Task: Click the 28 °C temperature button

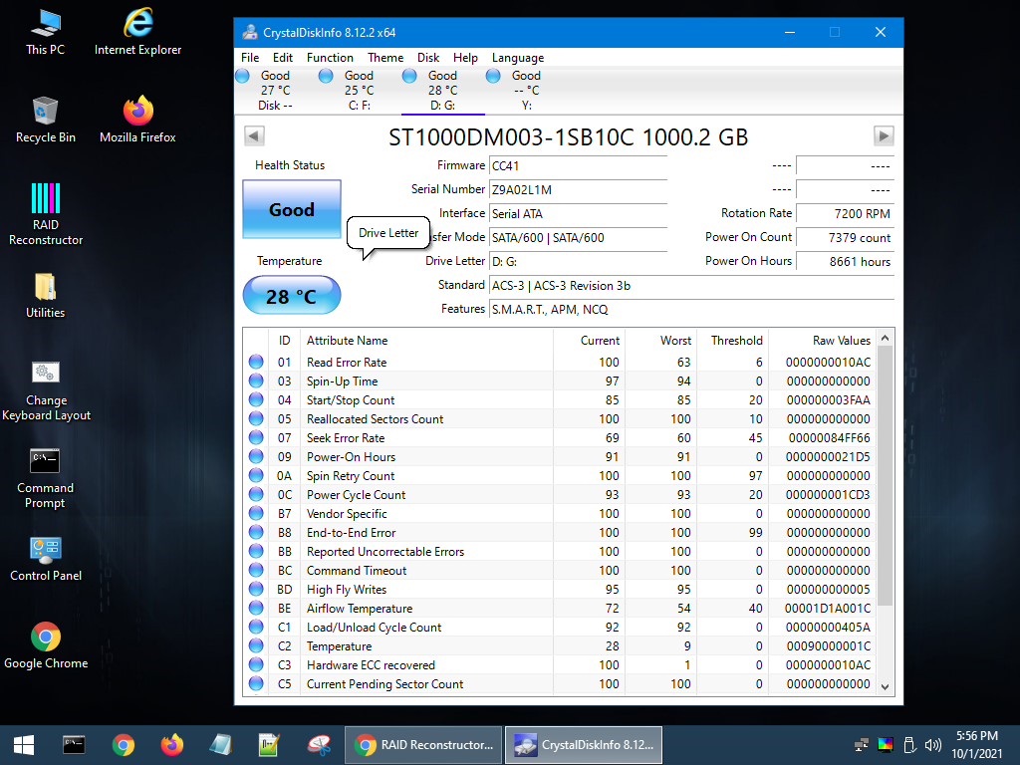Action: coord(292,296)
